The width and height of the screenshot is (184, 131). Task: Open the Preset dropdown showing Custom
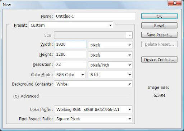click(x=71, y=25)
